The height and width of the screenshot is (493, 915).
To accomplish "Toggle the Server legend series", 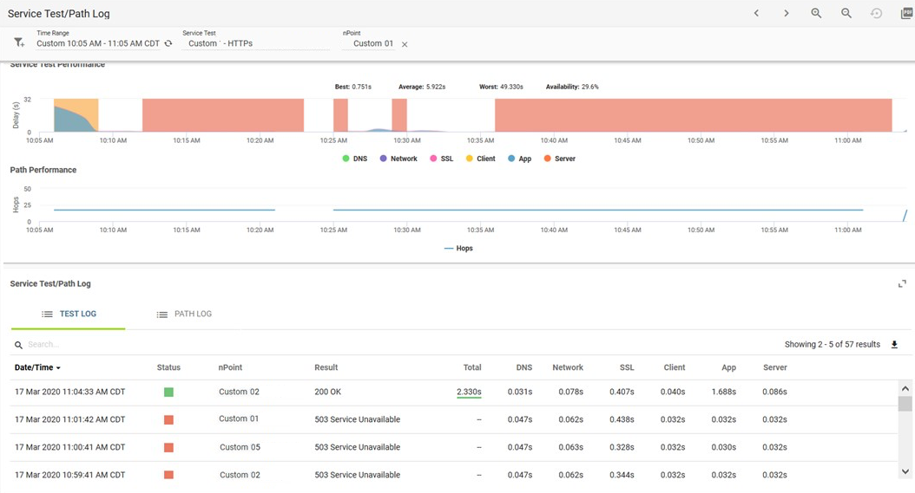I will pyautogui.click(x=560, y=159).
